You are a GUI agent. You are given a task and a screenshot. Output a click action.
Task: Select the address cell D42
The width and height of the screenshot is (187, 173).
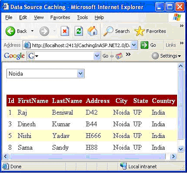click(92, 112)
